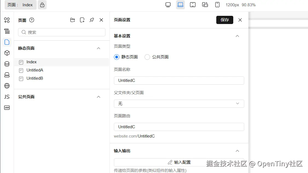Click the 页面名称 input field
The width and height of the screenshot is (308, 173).
[179, 80]
